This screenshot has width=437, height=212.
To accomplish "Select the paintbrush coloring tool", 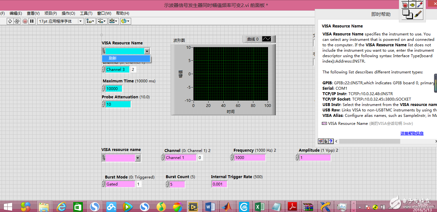I will pyautogui.click(x=418, y=14).
